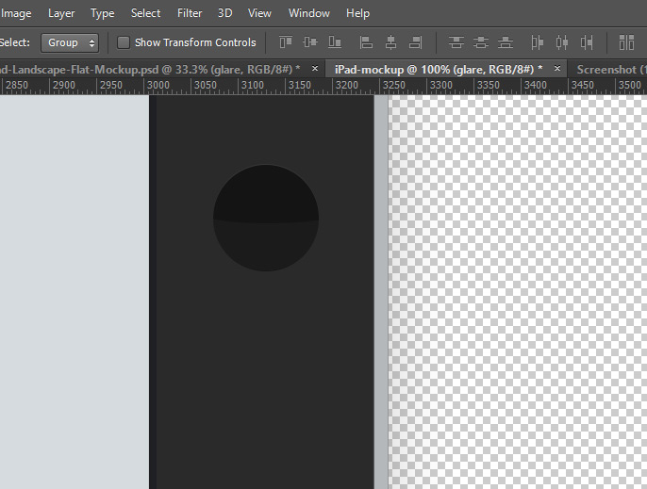Click the Align left edges icon

pyautogui.click(x=367, y=42)
